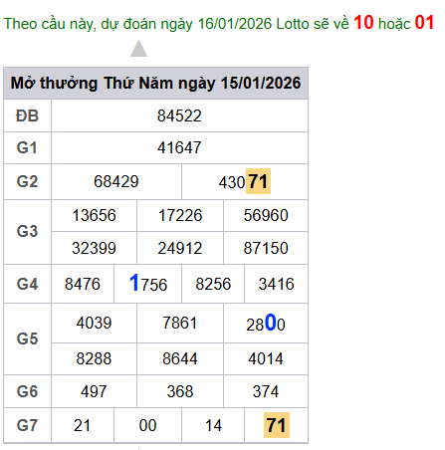Click the gray up arrow triangle
Viewport: 445px width, 450px height.
138,49
